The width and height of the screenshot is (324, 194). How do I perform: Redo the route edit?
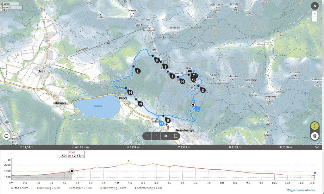click(x=156, y=136)
